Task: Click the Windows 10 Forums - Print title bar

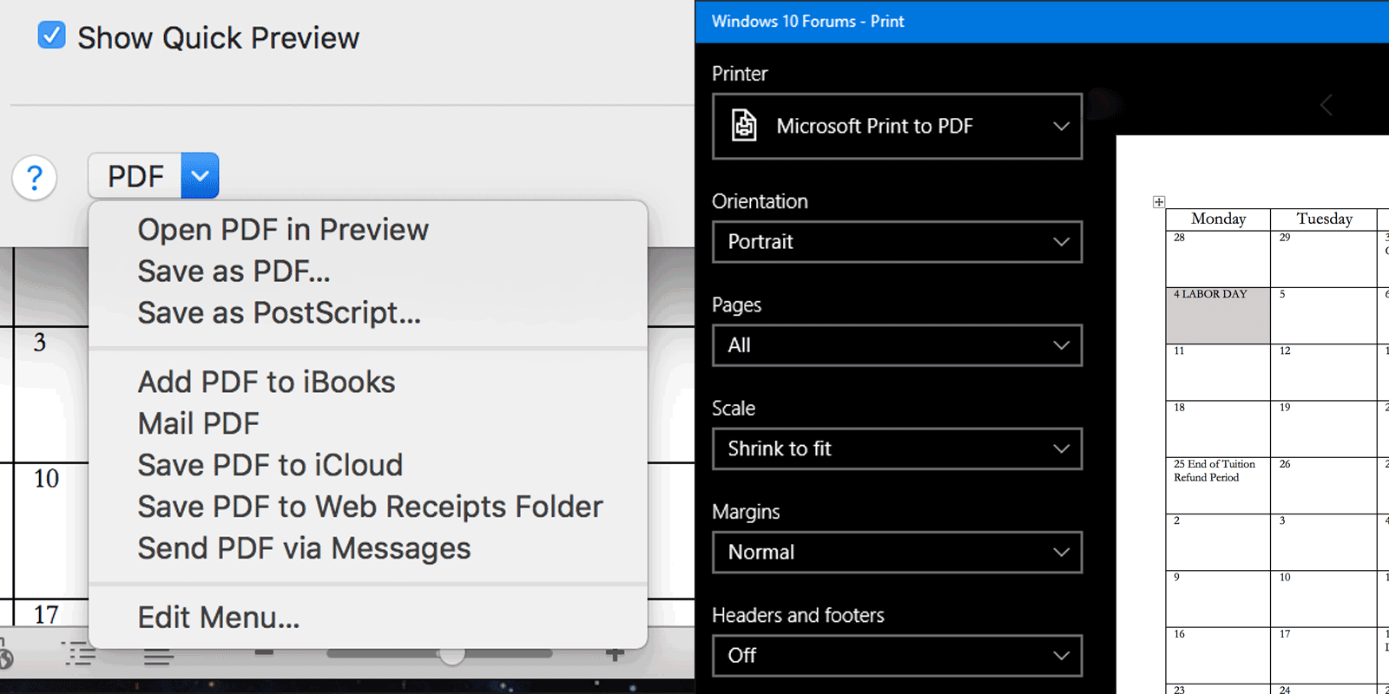Action: pyautogui.click(x=1042, y=22)
